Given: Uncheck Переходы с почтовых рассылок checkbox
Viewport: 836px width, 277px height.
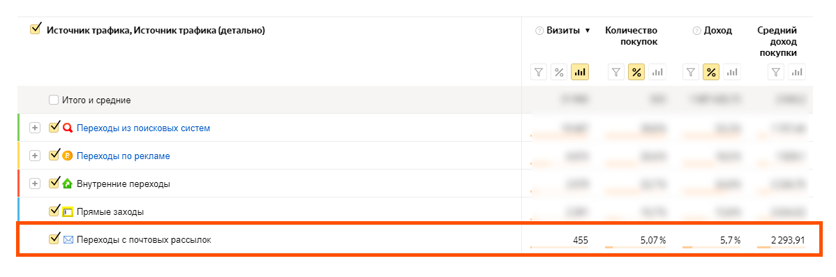Looking at the screenshot, I should point(53,239).
